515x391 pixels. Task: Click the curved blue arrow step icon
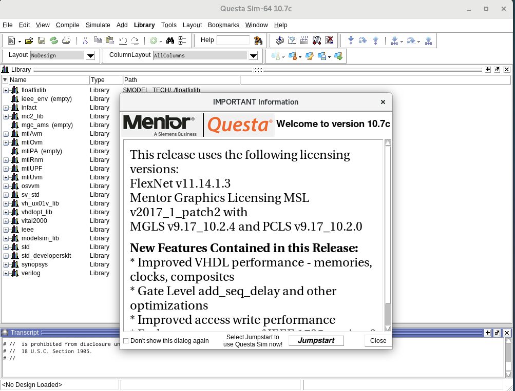[x=363, y=40]
